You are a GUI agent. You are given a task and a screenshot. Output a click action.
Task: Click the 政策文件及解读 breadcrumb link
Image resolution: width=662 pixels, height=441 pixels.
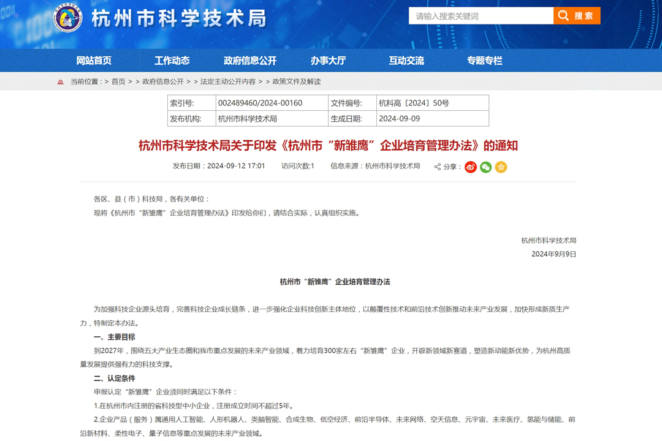(x=297, y=81)
